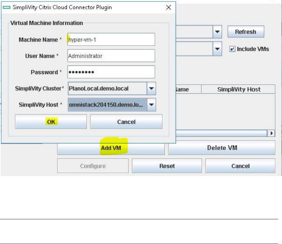Toggle the Include VMs checkbox
This screenshot has height=244, width=282.
[232, 49]
